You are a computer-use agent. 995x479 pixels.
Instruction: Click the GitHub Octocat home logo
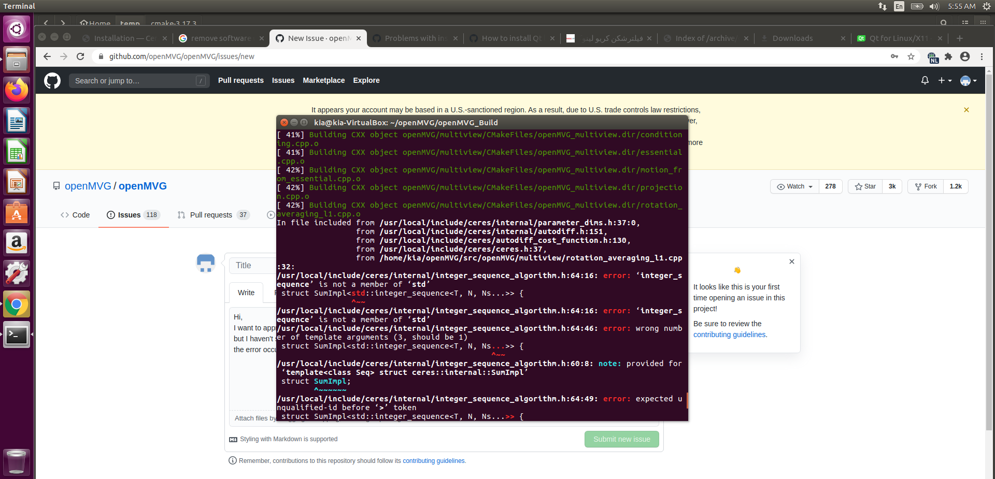pos(52,81)
